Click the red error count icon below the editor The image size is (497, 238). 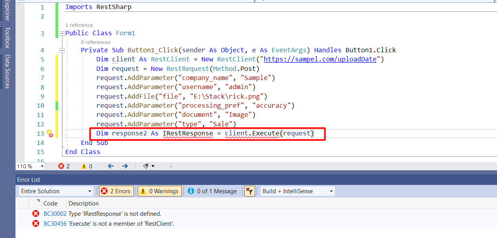[x=61, y=166]
